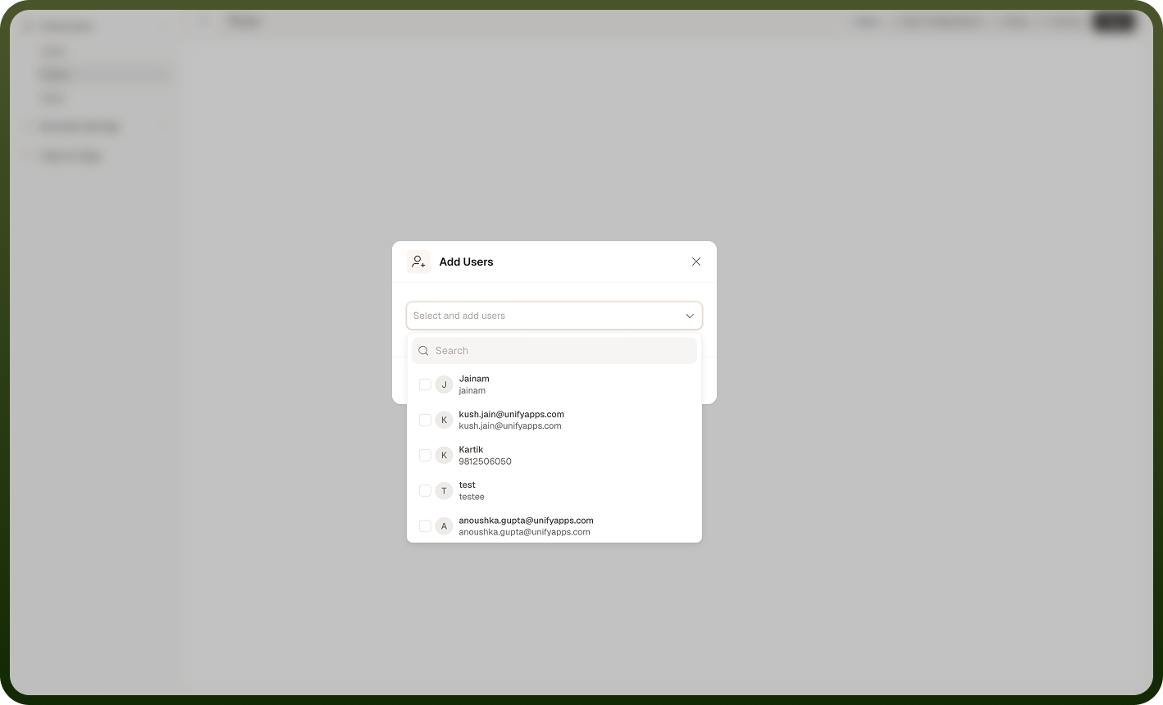Focus the Search users input box
Screen dimensions: 1163x705
click(554, 351)
